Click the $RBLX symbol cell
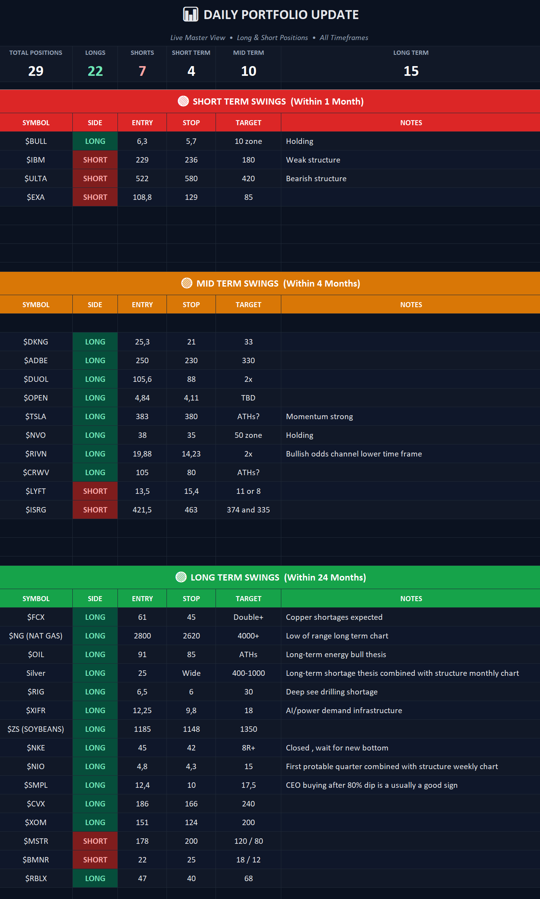 [x=36, y=878]
